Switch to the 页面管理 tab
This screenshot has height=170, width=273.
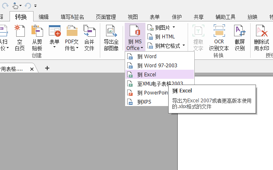coord(106,17)
